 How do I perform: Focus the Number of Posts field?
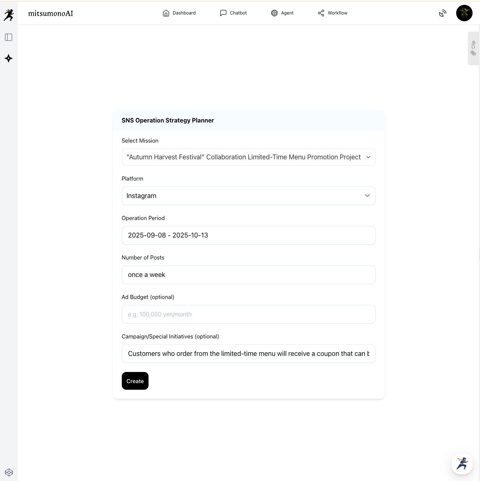click(248, 275)
